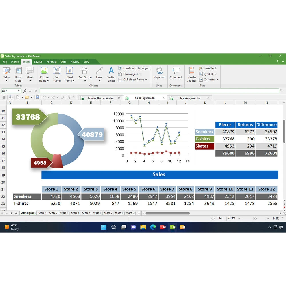Open the Formula ribbon tab
286x286 pixels.
51,62
